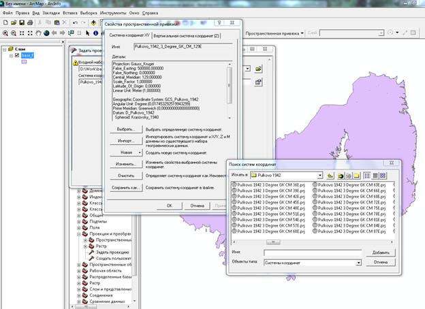Click the Добавить button
The height and width of the screenshot is (309, 425).
tap(380, 252)
